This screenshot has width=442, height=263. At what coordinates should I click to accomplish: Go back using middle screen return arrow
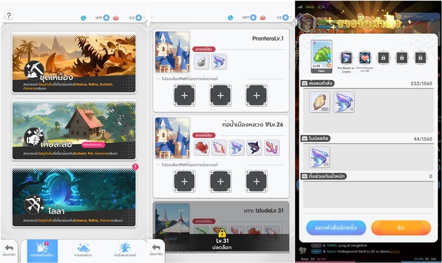tap(156, 249)
